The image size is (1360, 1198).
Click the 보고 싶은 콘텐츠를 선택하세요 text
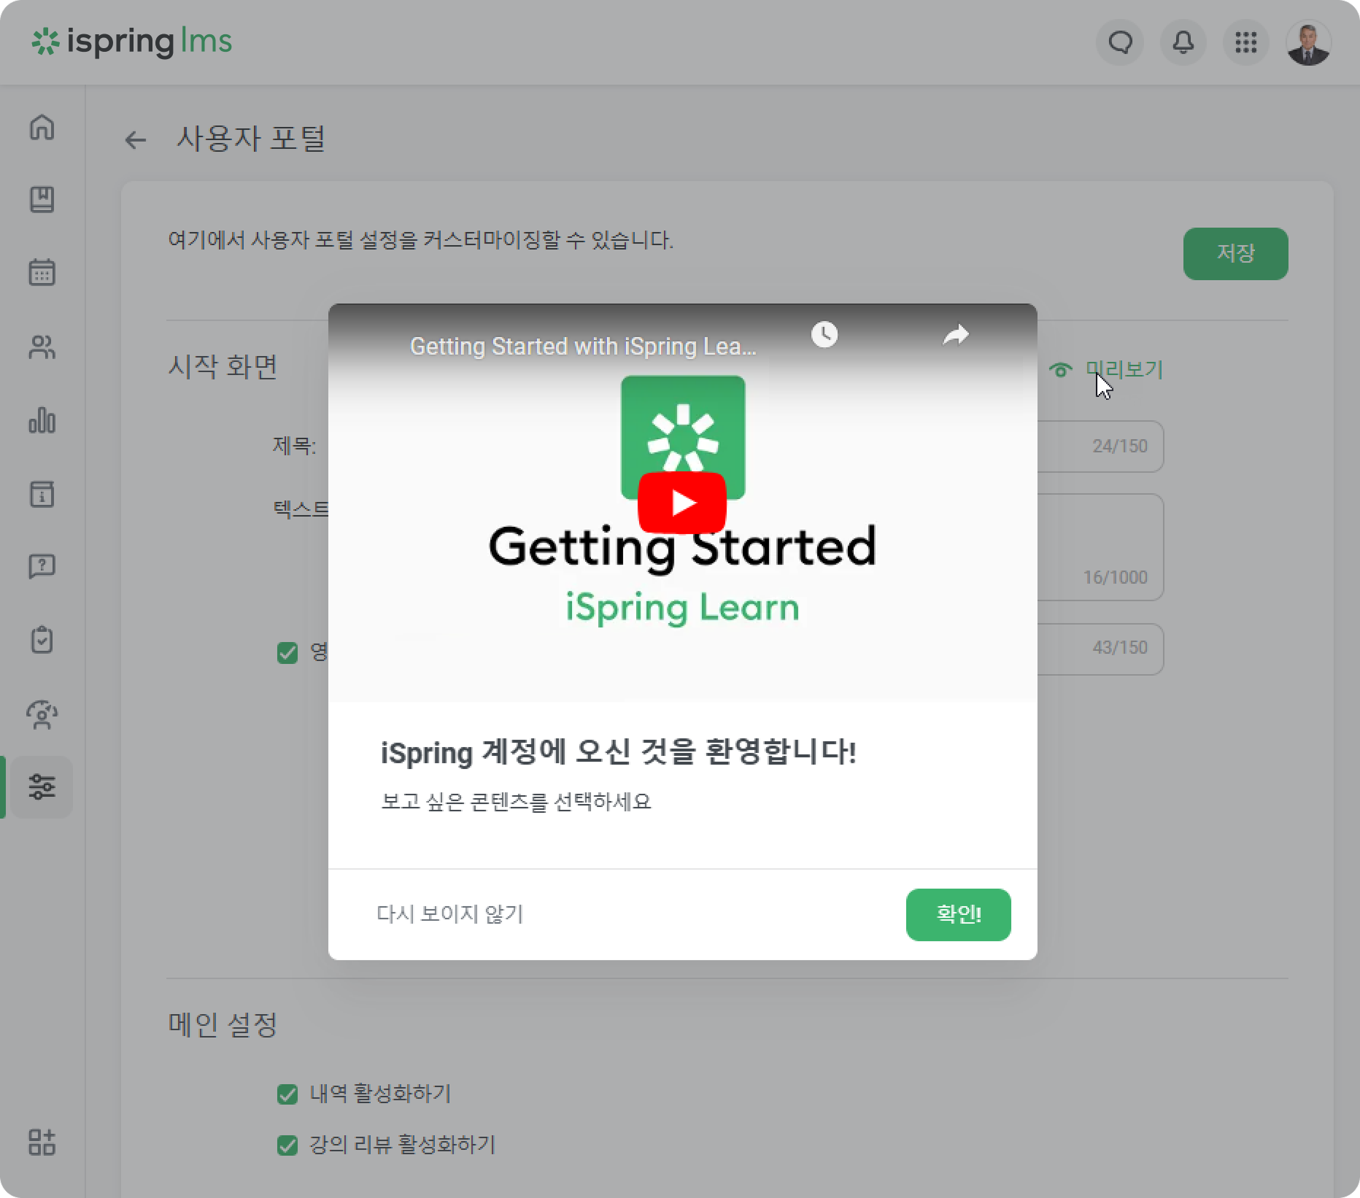516,802
